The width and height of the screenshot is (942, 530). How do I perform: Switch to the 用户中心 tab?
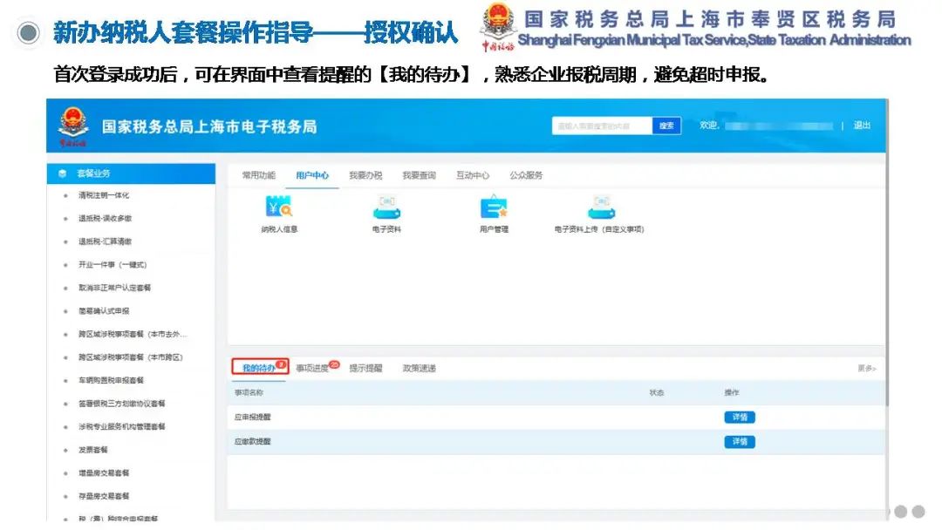click(x=312, y=175)
